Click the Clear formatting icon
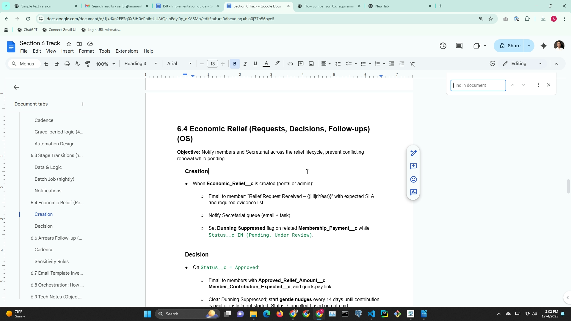The image size is (571, 321). click(412, 64)
